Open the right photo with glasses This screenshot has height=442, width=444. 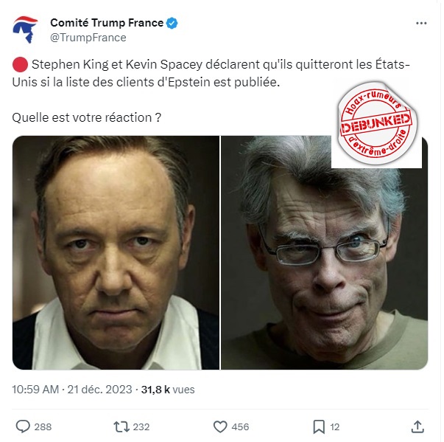324,252
